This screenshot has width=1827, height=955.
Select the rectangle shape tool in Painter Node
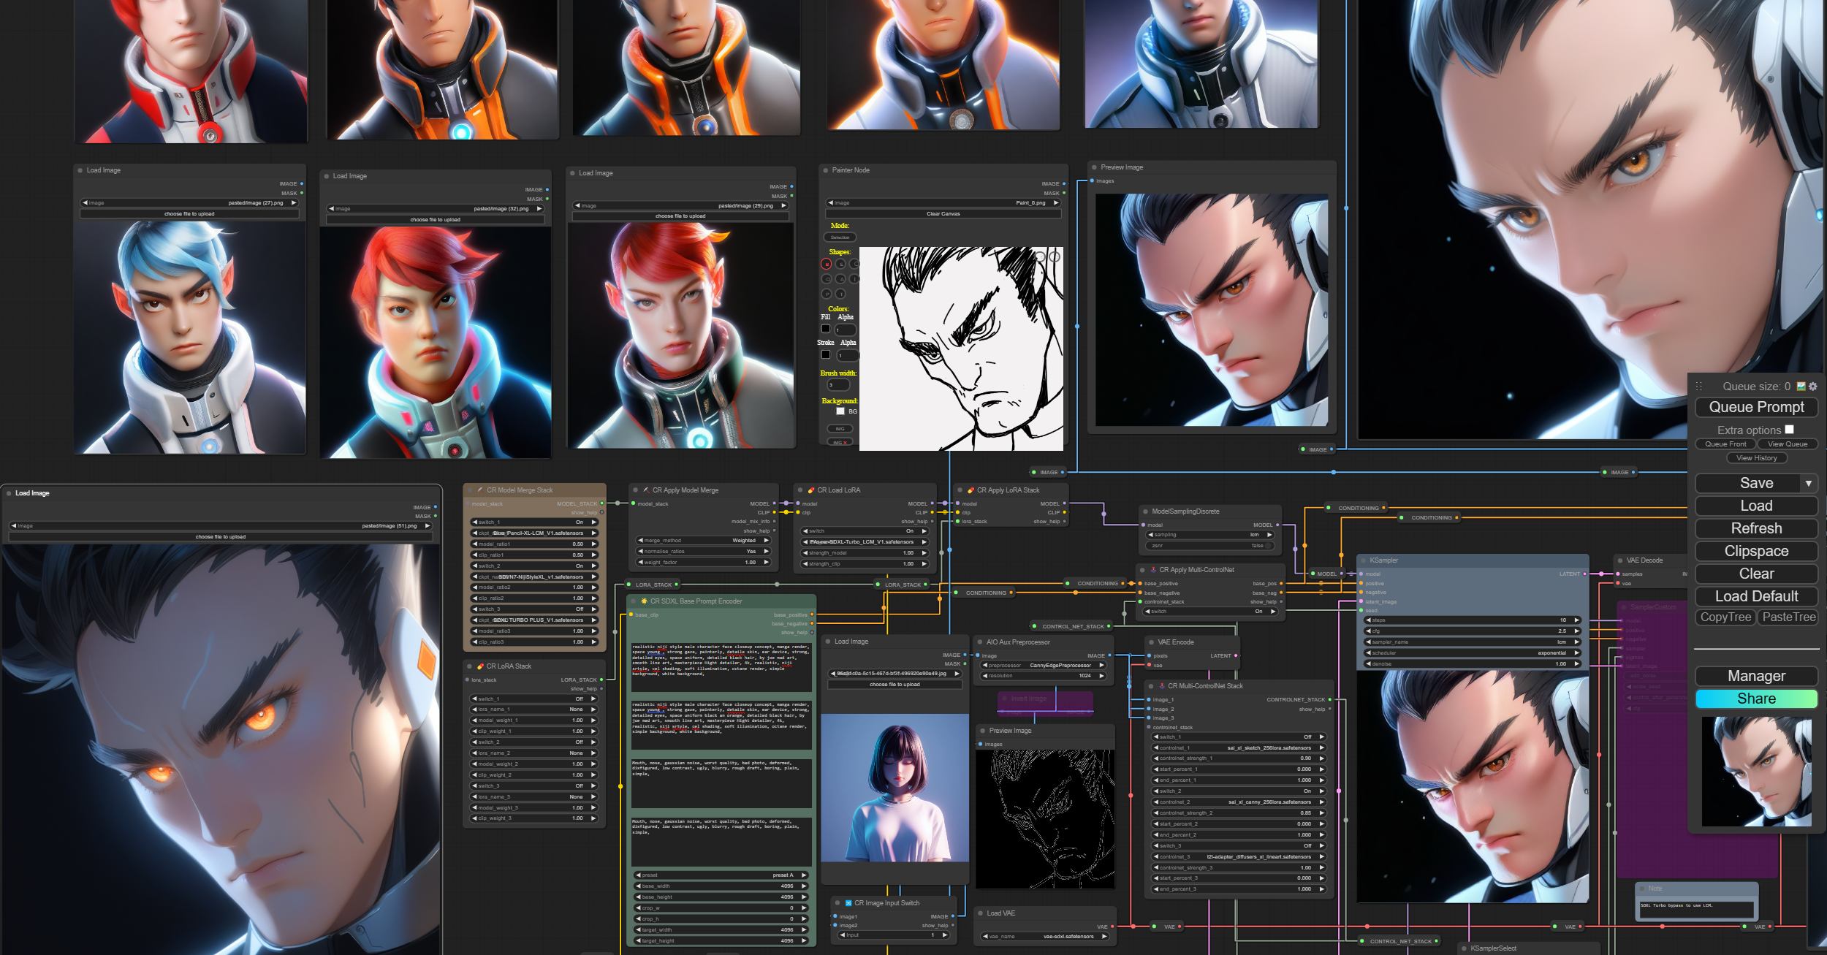pyautogui.click(x=827, y=279)
